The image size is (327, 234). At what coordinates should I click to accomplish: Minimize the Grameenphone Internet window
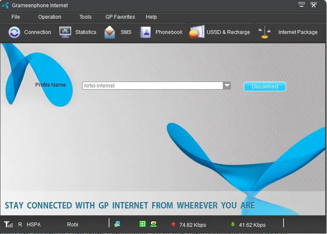[x=301, y=5]
